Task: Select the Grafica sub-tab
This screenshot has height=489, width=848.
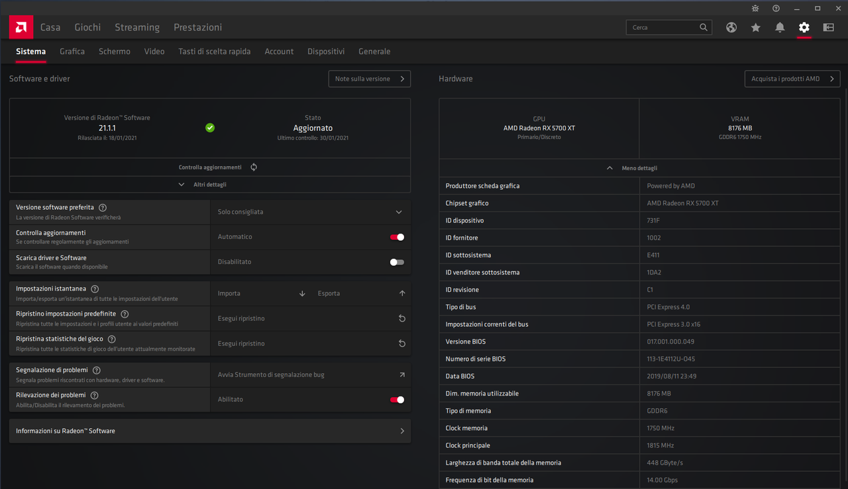Action: [72, 51]
